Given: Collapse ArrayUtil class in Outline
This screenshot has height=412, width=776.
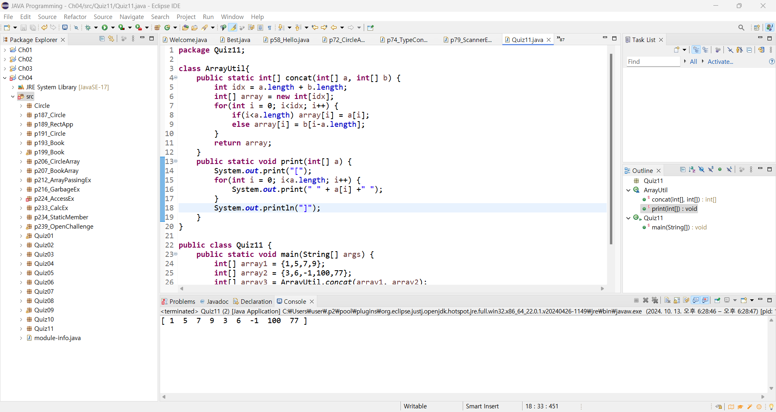Looking at the screenshot, I should [628, 190].
